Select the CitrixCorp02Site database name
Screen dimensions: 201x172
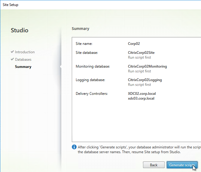click(141, 53)
